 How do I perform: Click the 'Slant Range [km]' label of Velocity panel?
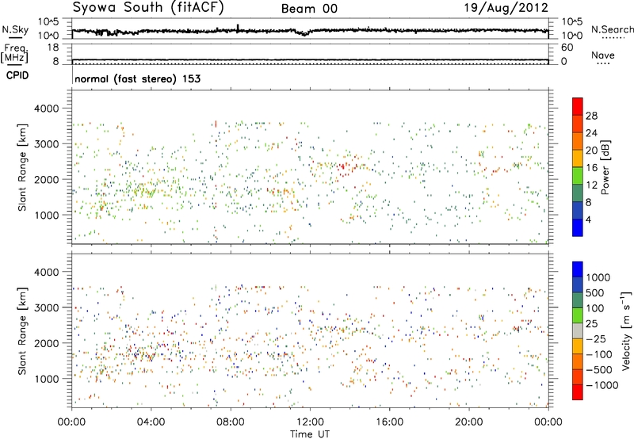(x=22, y=330)
